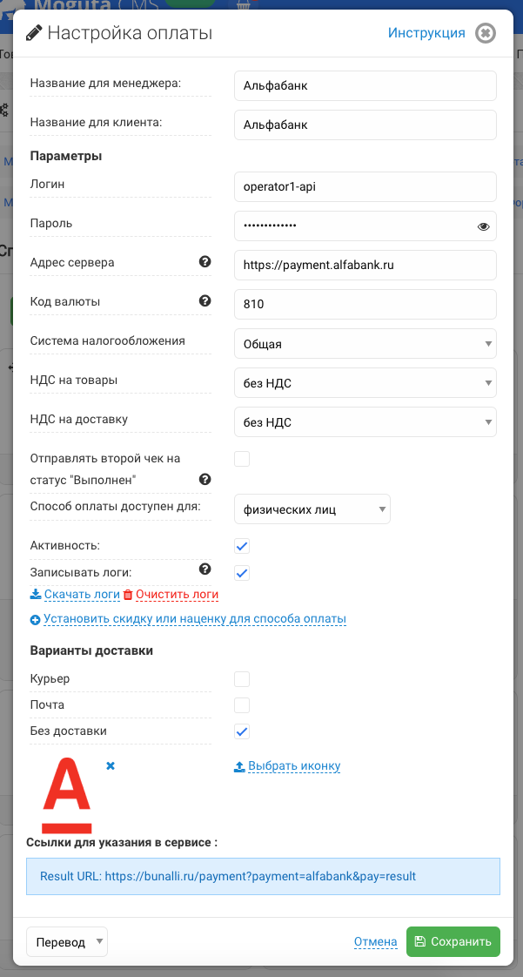Open the НДС на товары dropdown

pyautogui.click(x=365, y=383)
